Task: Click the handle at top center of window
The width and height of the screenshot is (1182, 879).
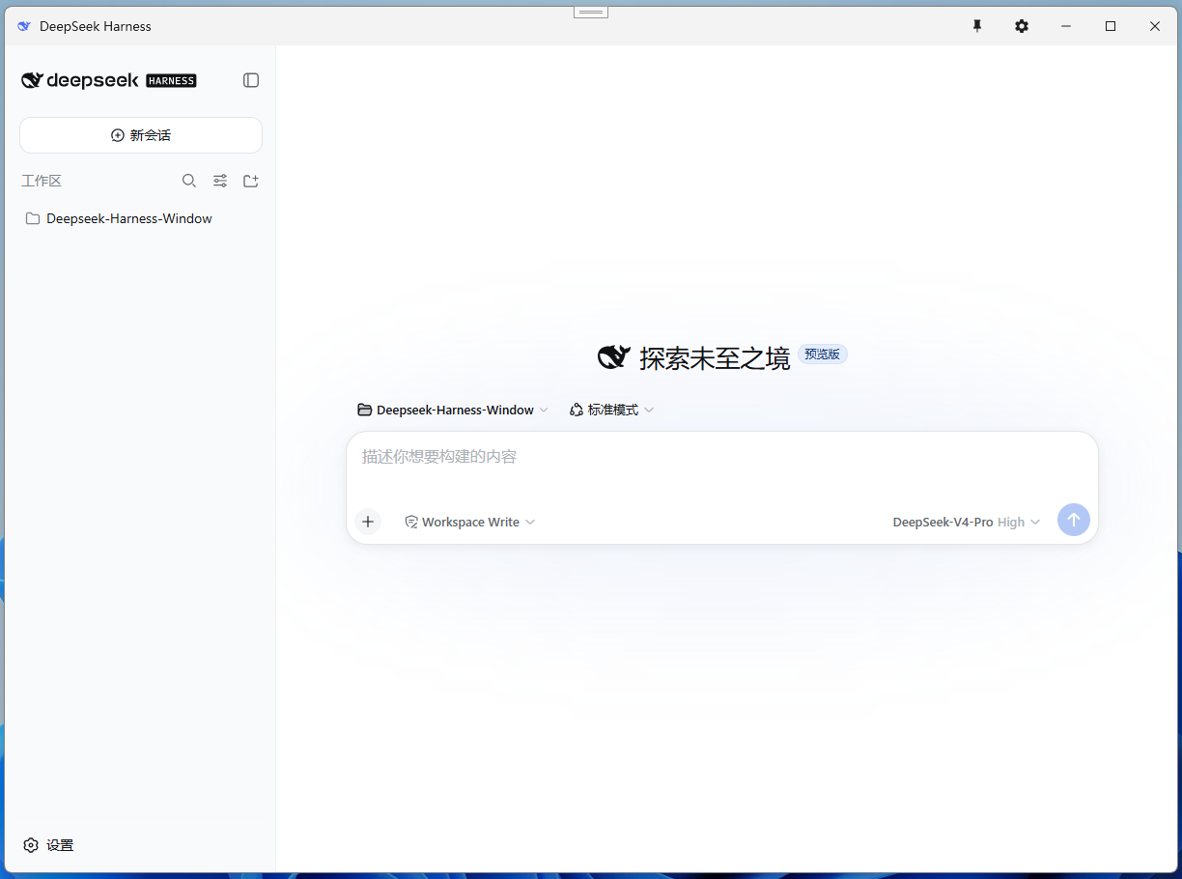Action: pos(591,12)
